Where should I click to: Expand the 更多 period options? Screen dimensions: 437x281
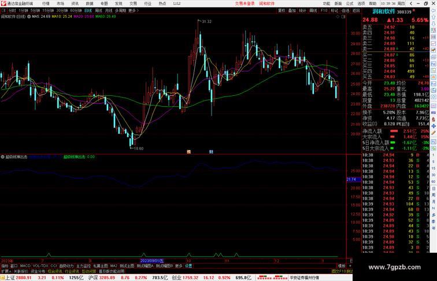(x=133, y=10)
